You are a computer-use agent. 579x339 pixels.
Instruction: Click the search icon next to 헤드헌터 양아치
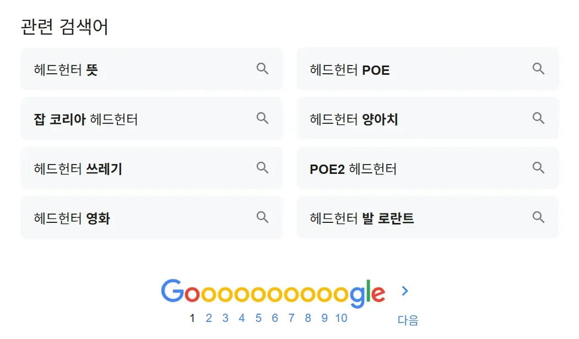click(x=538, y=118)
